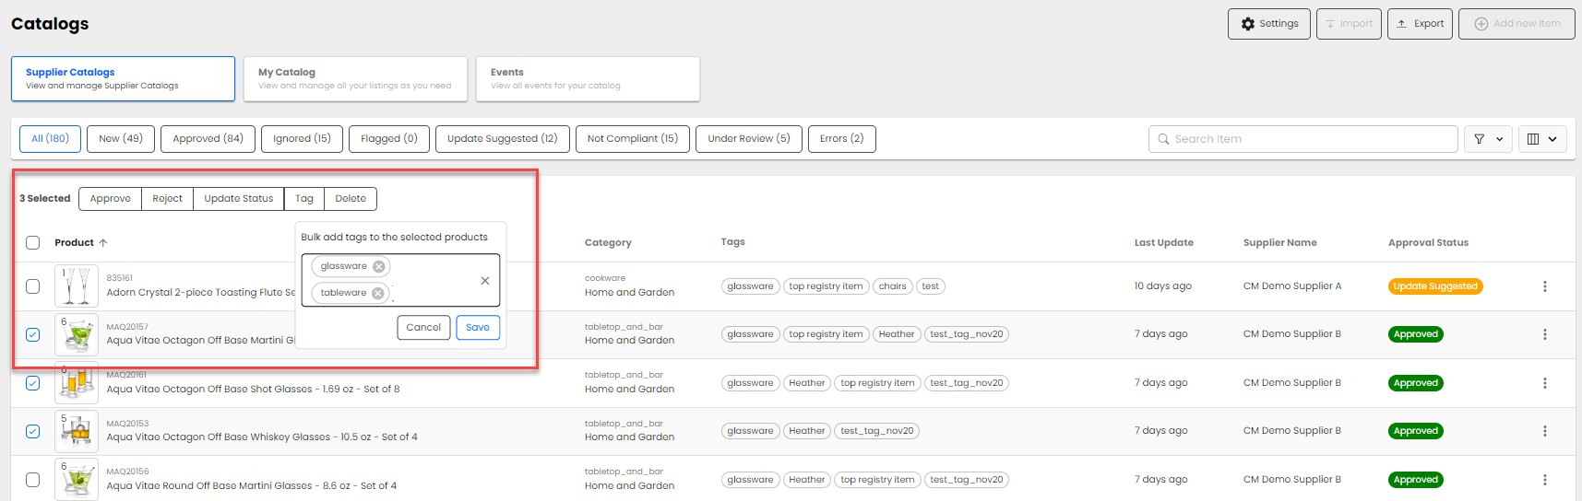1582x501 pixels.
Task: Click the Product sort arrow
Action: (103, 243)
